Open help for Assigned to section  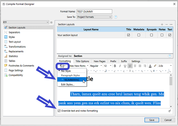pyautogui.click(x=170, y=56)
